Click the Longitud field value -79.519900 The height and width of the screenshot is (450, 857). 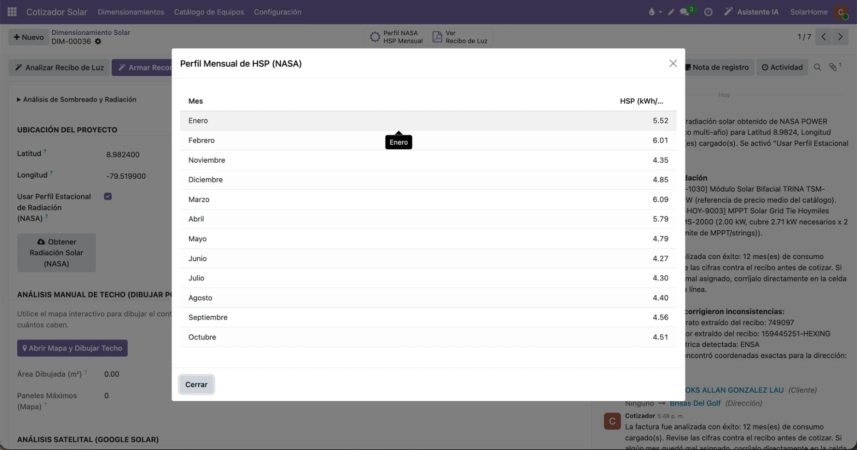coord(126,176)
